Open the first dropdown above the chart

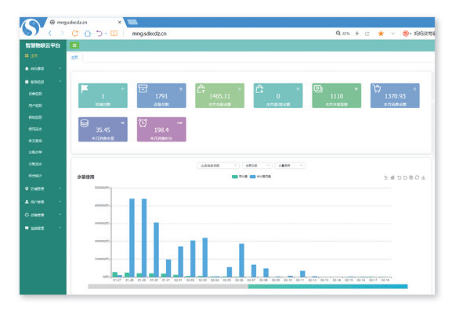pos(219,166)
